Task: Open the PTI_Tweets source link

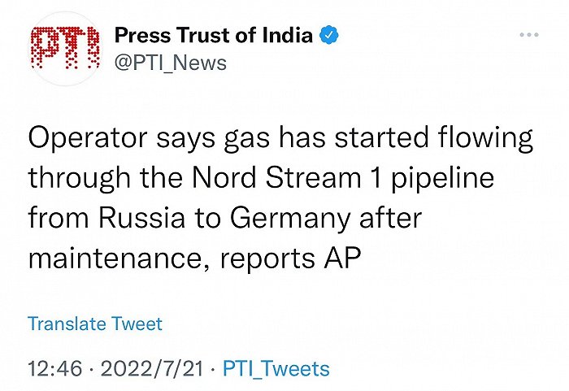Action: (x=275, y=369)
